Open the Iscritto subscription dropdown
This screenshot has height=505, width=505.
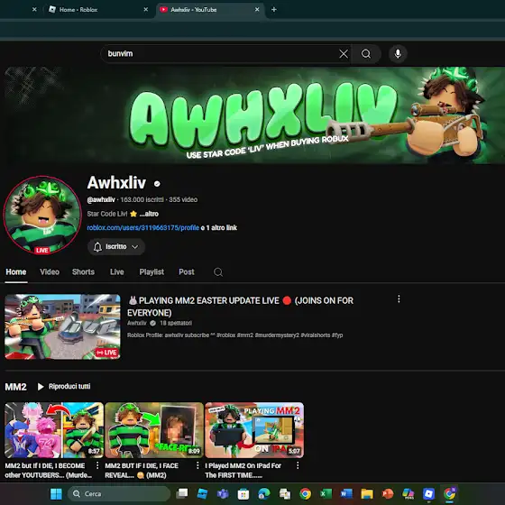(116, 247)
